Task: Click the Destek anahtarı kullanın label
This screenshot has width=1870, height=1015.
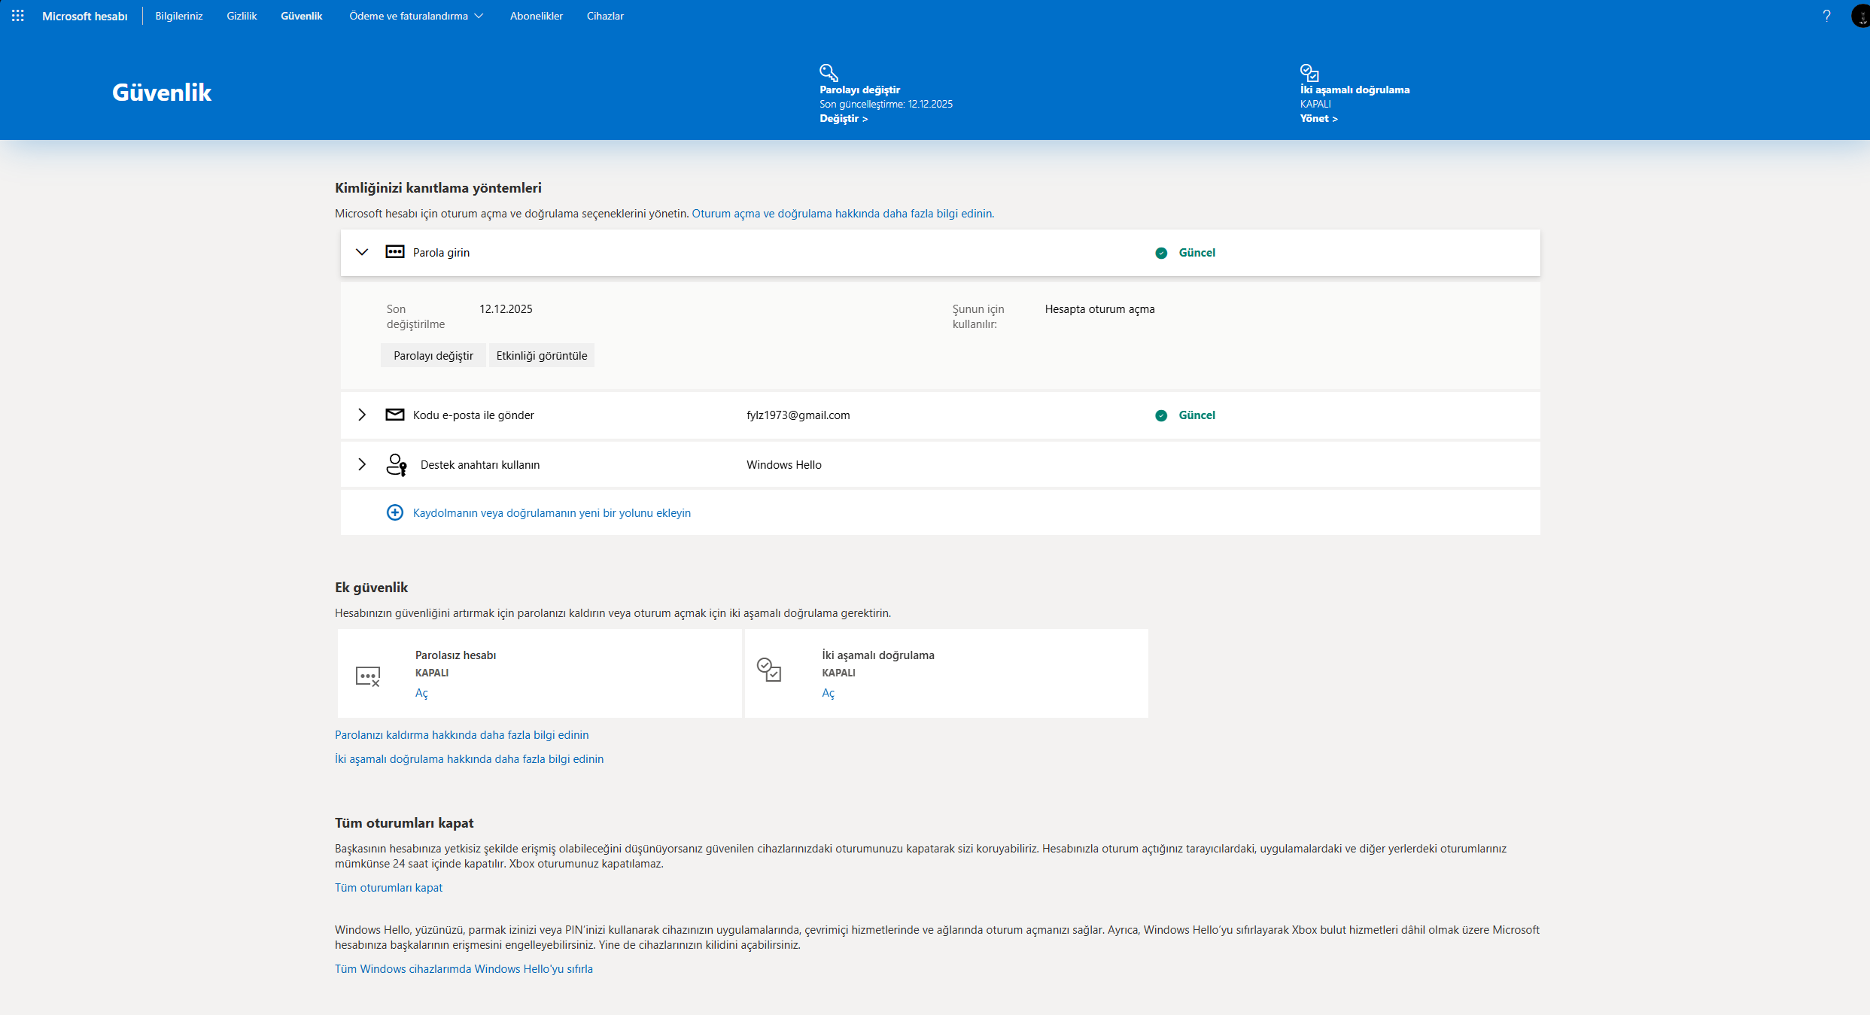Action: pos(480,465)
